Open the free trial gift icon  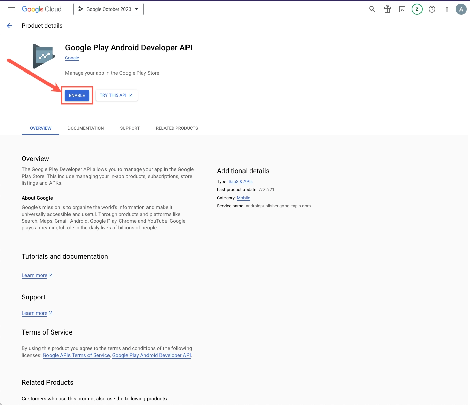[387, 9]
